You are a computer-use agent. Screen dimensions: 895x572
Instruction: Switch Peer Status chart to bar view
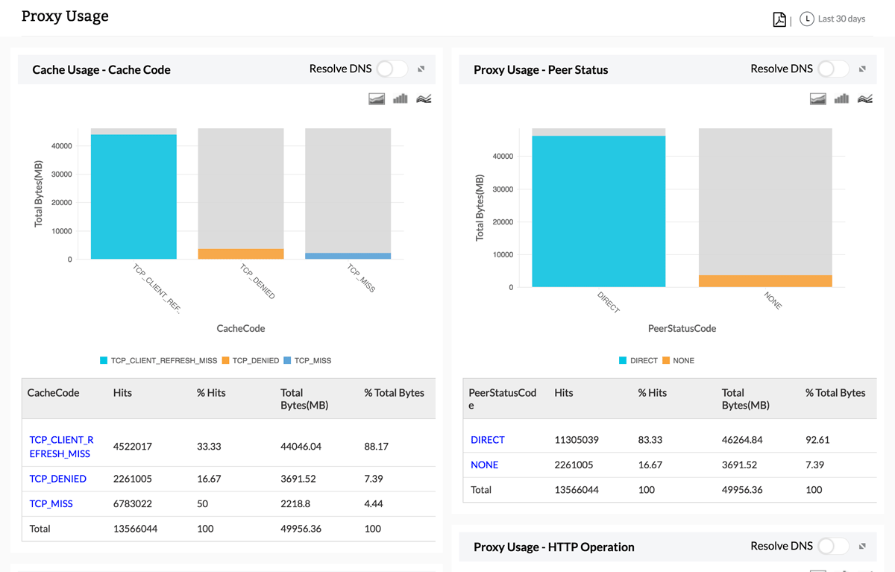(x=842, y=98)
